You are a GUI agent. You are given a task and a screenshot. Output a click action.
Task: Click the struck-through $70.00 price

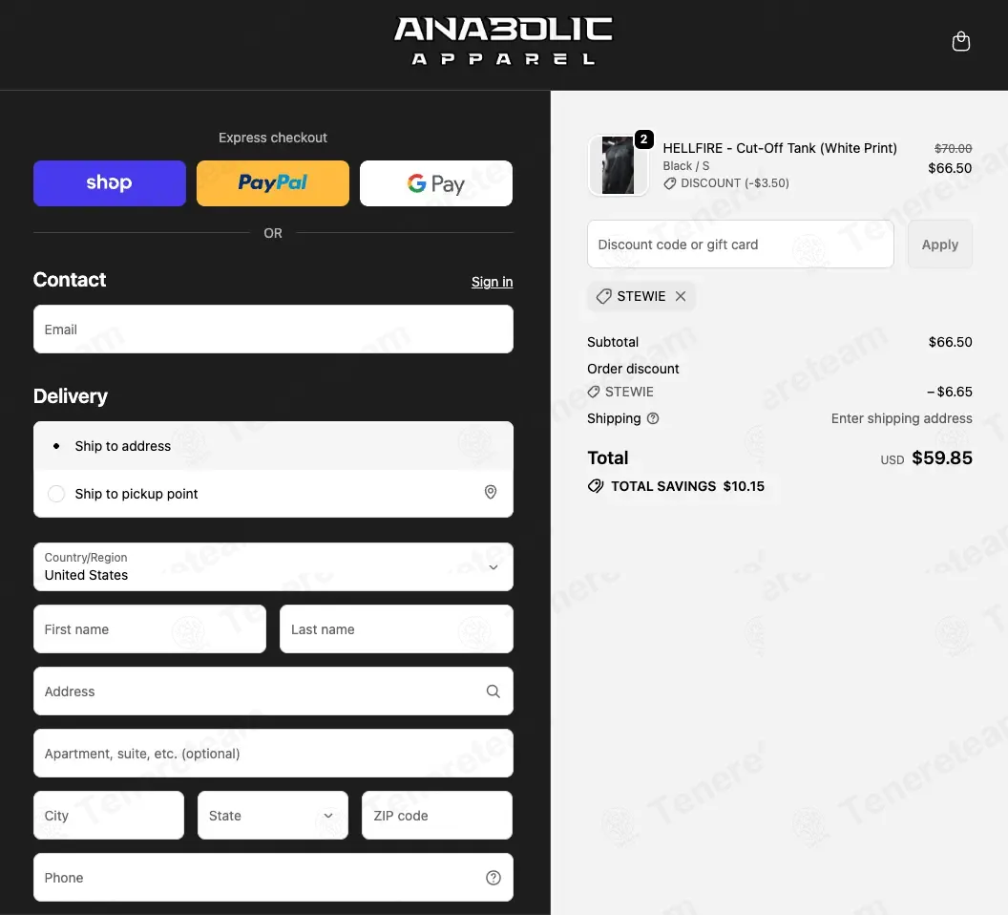(x=953, y=149)
